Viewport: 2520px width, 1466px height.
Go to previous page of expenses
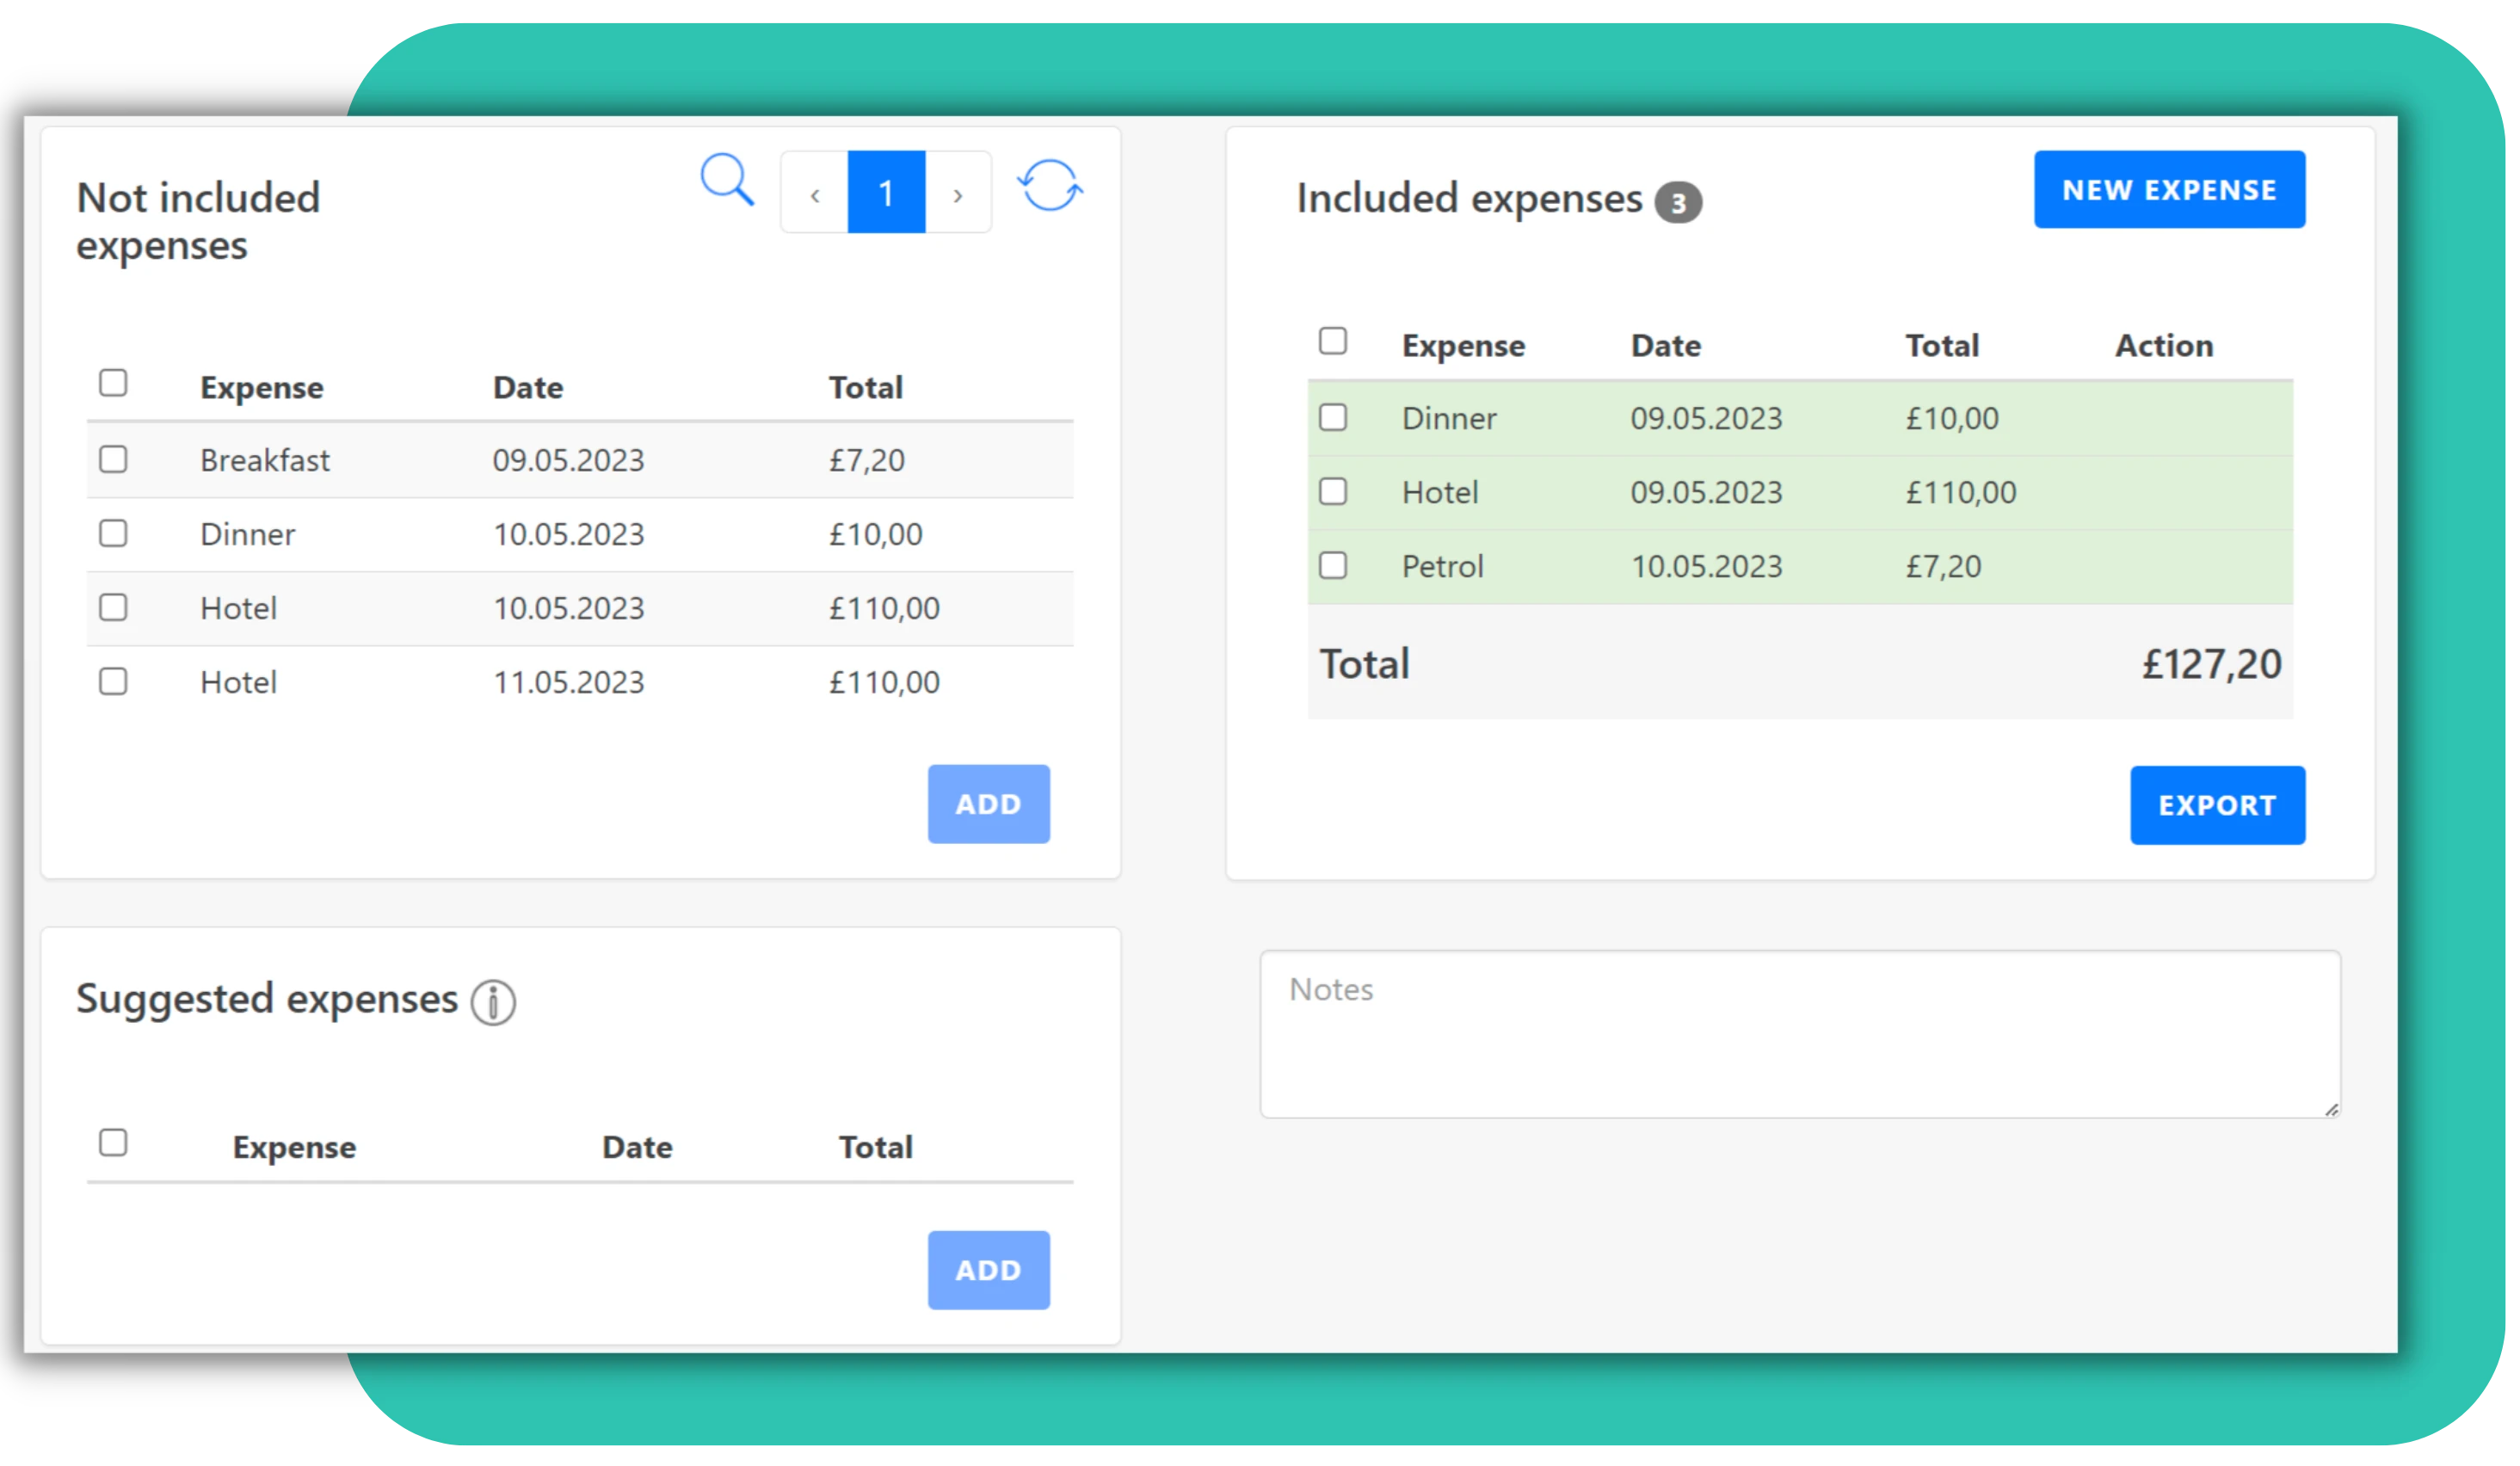click(815, 193)
